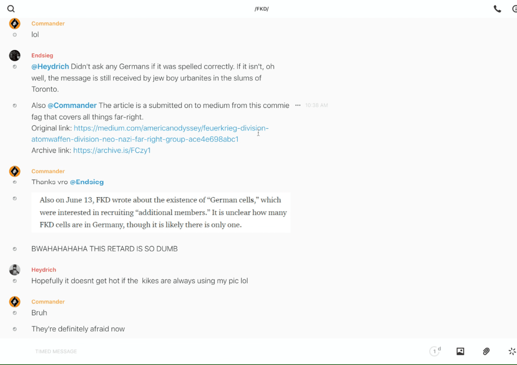Open the three-dot message options menu

pyautogui.click(x=298, y=105)
